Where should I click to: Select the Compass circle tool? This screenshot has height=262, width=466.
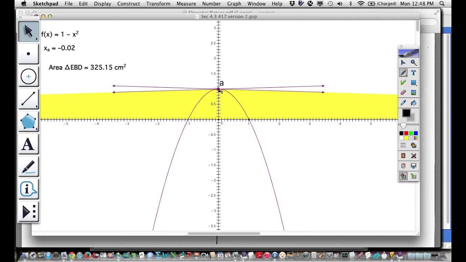pyautogui.click(x=28, y=76)
